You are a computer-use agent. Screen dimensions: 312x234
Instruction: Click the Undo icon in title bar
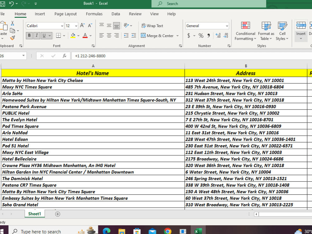tap(11, 3)
